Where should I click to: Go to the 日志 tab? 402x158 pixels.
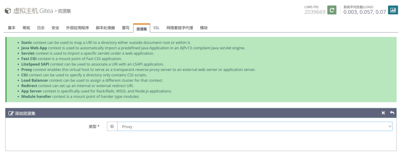(41, 28)
